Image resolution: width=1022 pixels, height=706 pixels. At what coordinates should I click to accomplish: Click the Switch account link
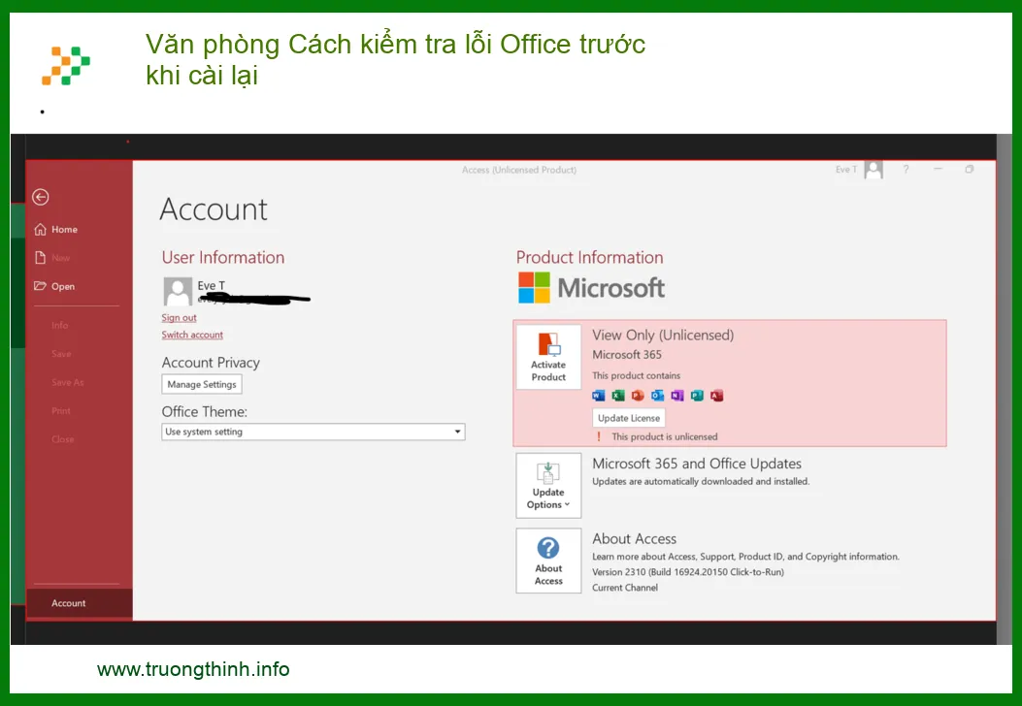tap(192, 335)
